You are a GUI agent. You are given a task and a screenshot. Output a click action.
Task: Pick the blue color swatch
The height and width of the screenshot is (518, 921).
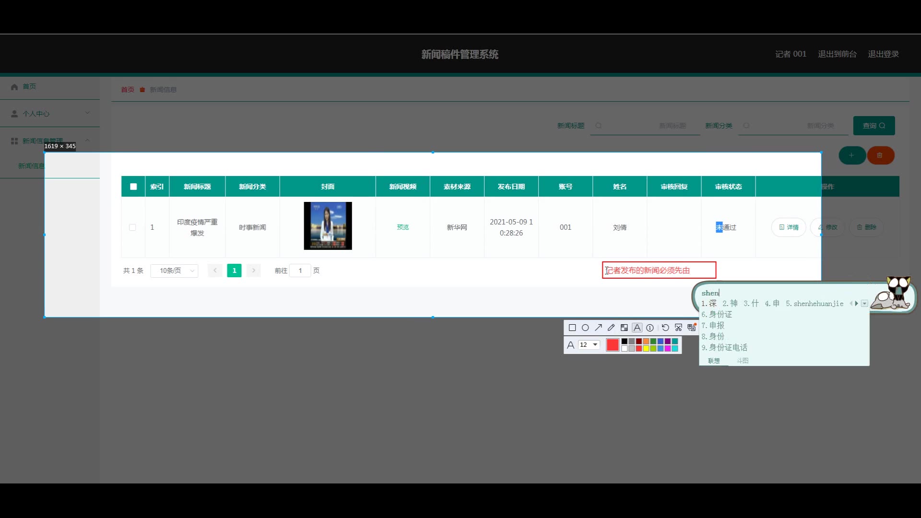coord(661,341)
